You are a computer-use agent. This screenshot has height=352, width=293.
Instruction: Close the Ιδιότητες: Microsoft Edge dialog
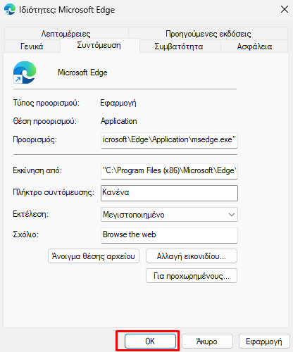tap(285, 10)
